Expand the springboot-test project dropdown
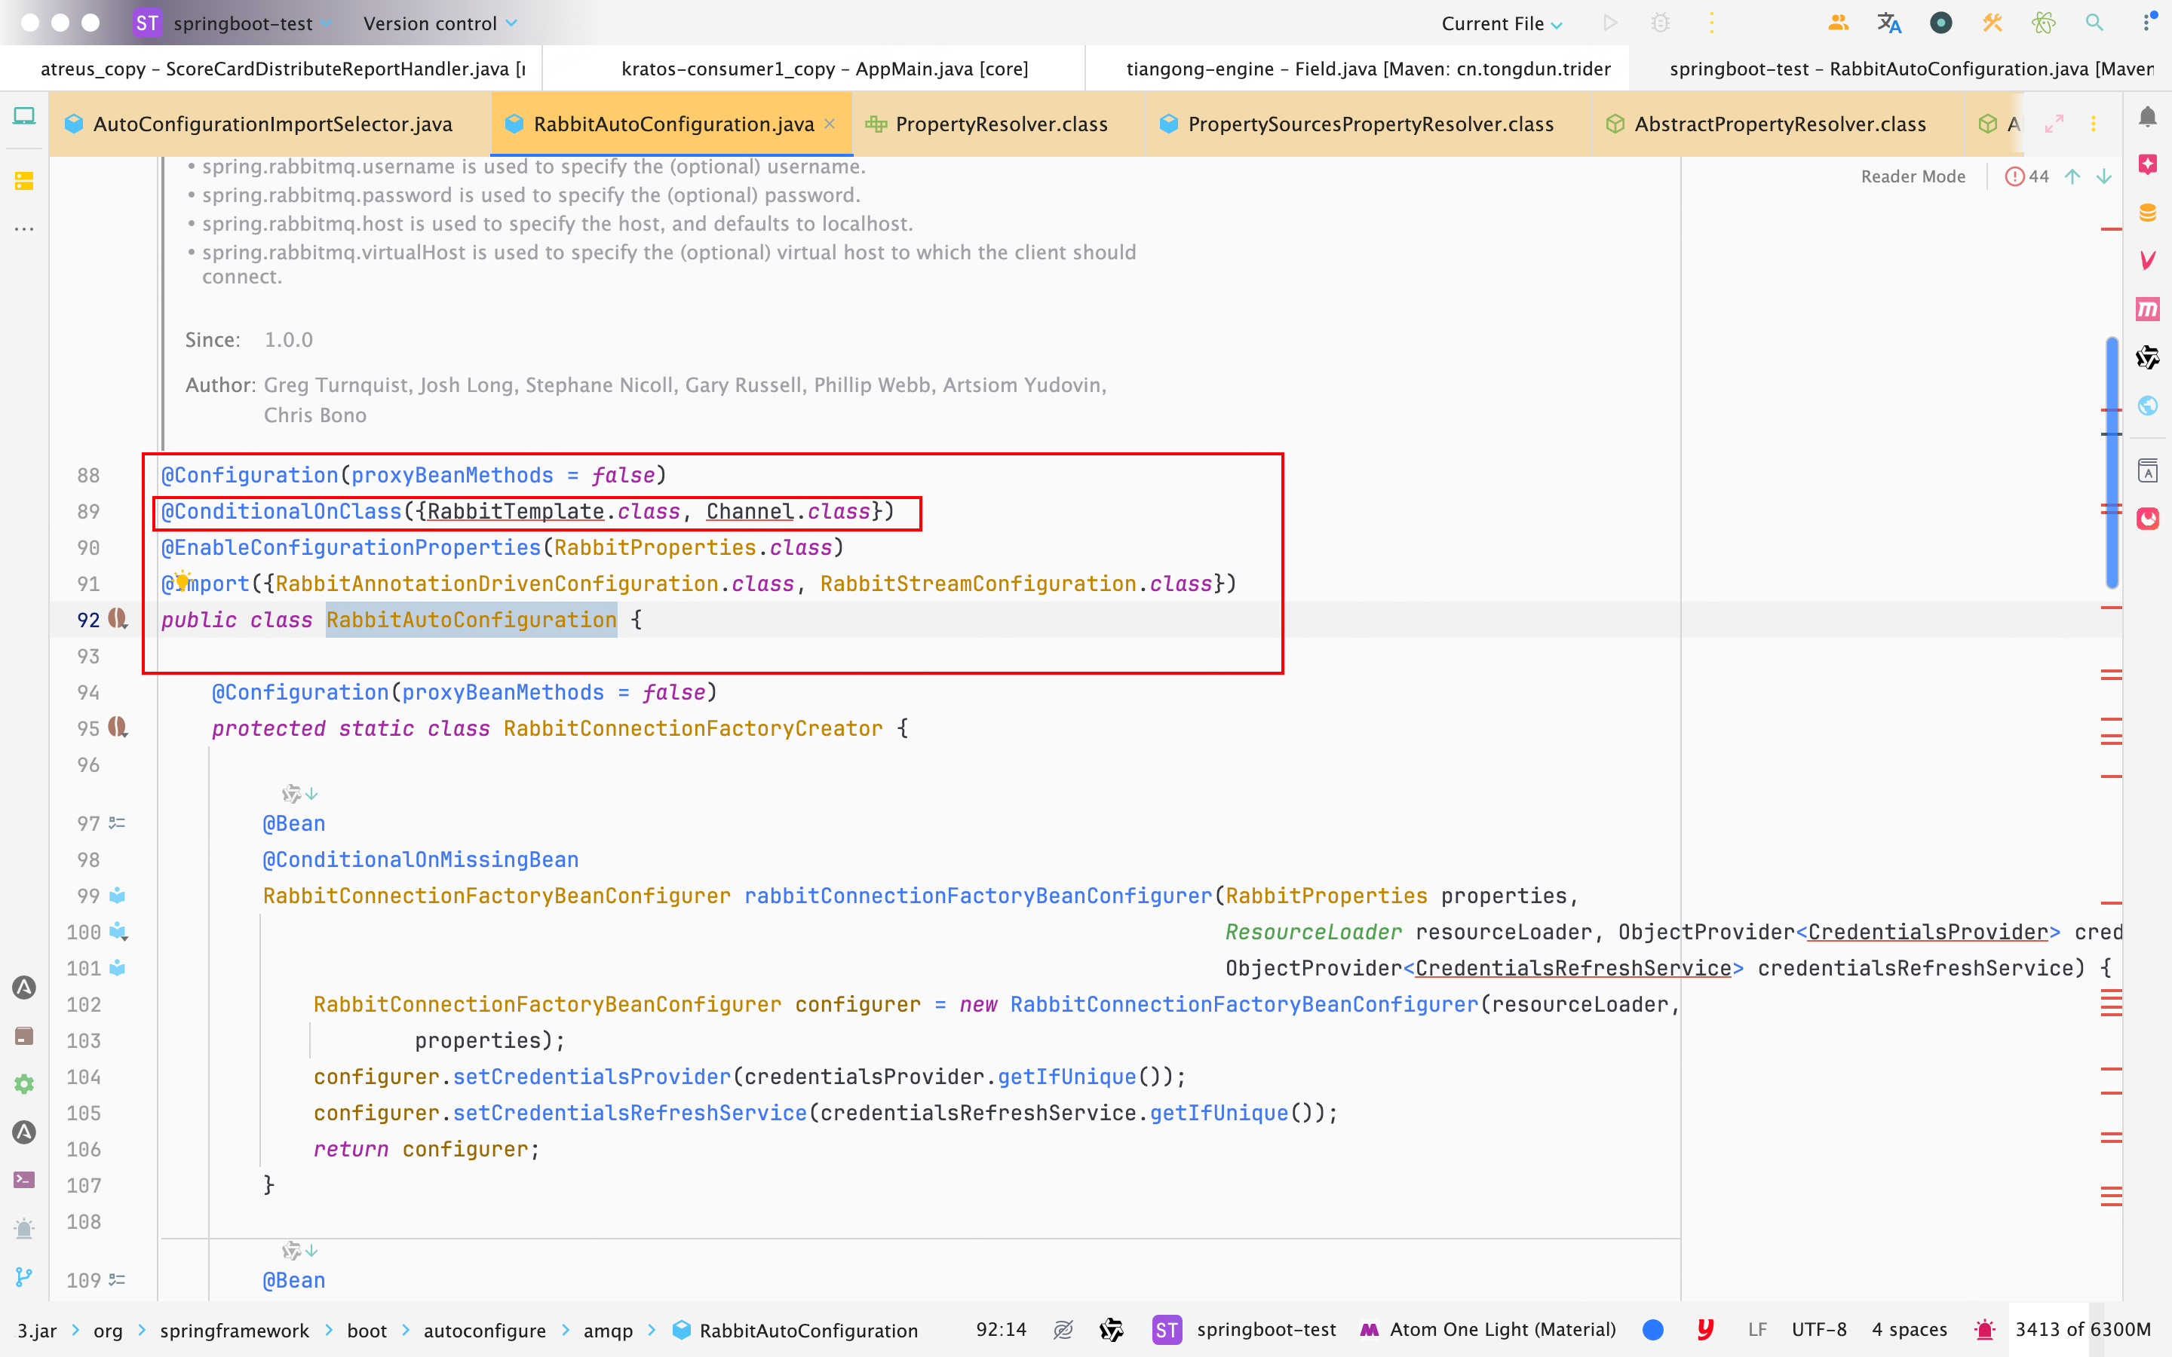Viewport: 2172px width, 1357px height. (x=242, y=23)
